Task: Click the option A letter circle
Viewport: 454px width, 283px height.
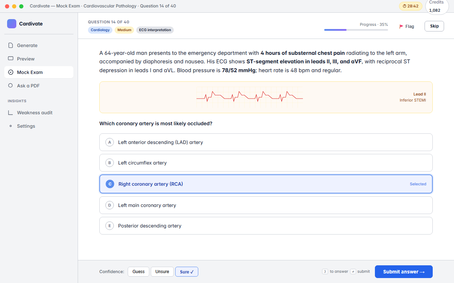Action: tap(110, 142)
